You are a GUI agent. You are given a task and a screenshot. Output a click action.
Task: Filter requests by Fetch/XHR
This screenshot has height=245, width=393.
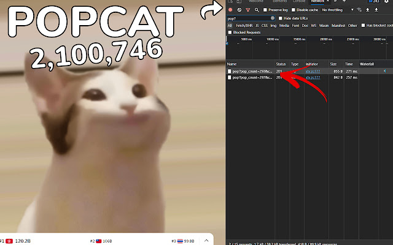click(x=244, y=26)
